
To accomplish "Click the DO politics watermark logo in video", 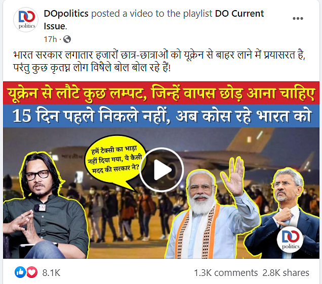I will tap(290, 240).
